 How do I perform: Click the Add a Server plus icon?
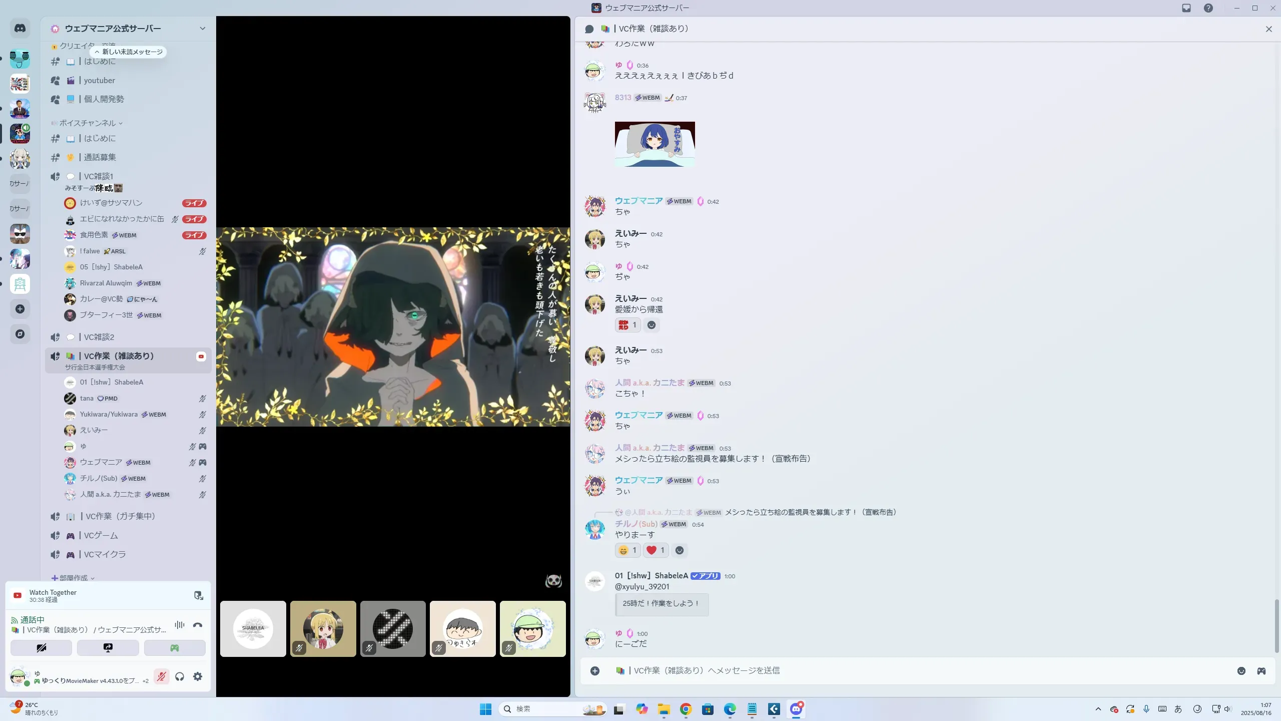pos(20,309)
